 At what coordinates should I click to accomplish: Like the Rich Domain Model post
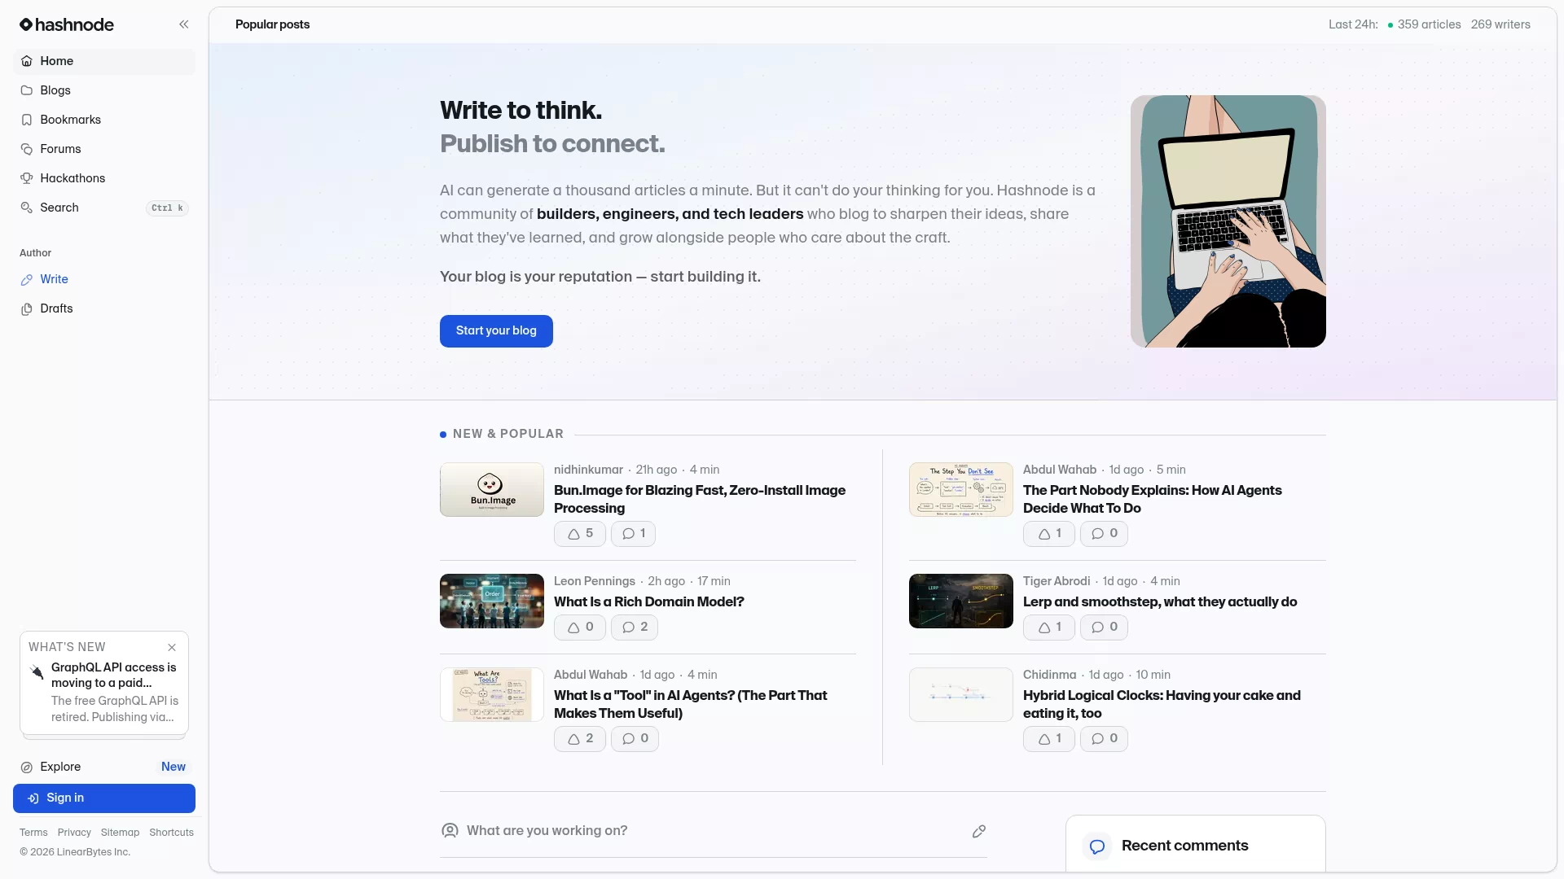[x=580, y=628]
